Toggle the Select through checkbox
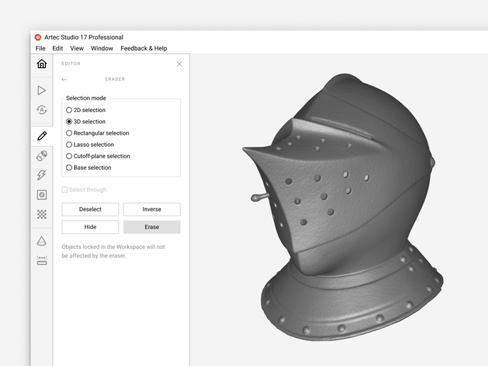This screenshot has height=366, width=488. (65, 190)
